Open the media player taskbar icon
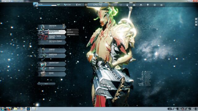This screenshot has width=198, height=111. tap(22, 109)
